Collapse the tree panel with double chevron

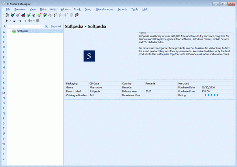coord(4,26)
